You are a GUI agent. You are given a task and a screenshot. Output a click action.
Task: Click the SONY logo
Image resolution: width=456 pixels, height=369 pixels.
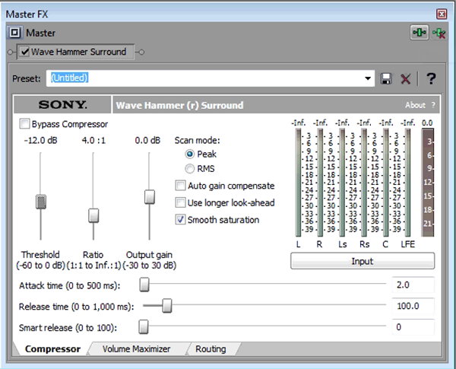point(63,104)
